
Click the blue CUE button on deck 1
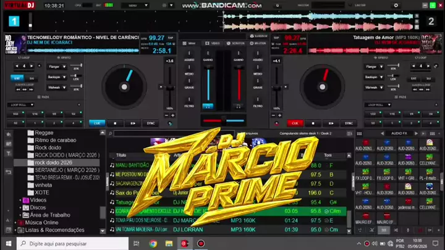(x=97, y=123)
